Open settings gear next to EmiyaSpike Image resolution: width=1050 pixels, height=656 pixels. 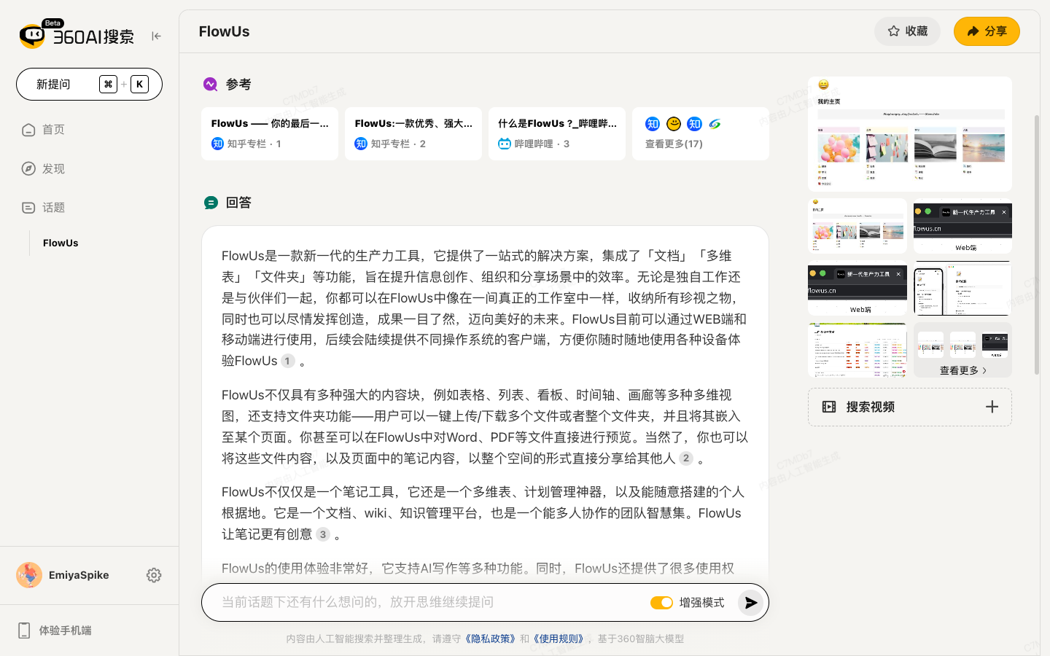(154, 575)
